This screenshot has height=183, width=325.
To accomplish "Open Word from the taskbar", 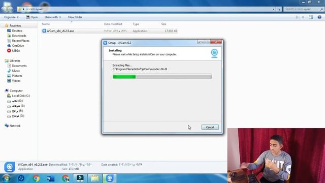I will coord(51,178).
